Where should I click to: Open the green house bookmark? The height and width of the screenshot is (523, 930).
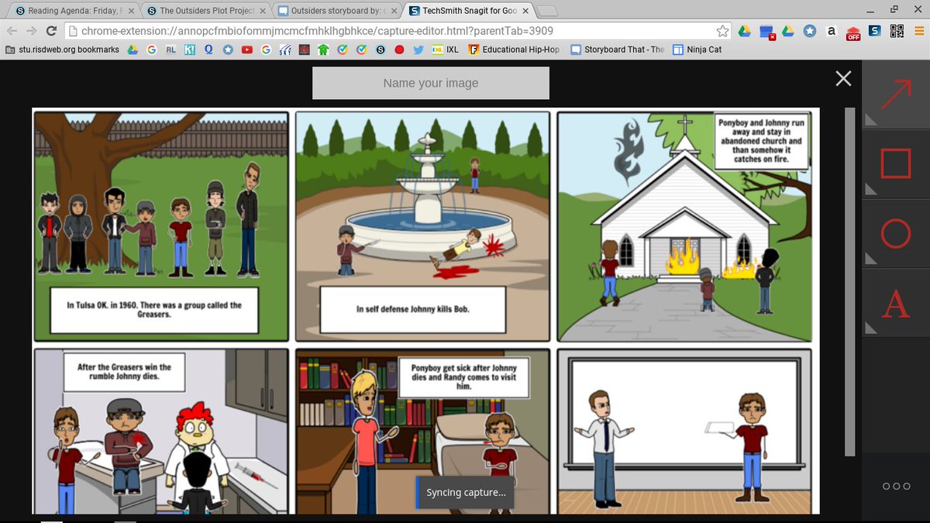coord(323,49)
